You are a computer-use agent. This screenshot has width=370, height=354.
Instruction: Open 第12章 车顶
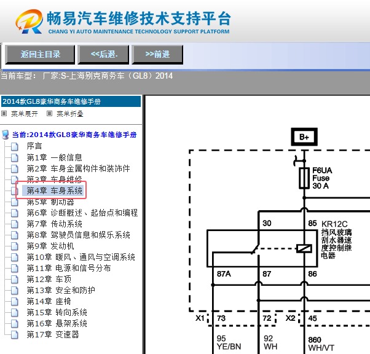click(49, 279)
